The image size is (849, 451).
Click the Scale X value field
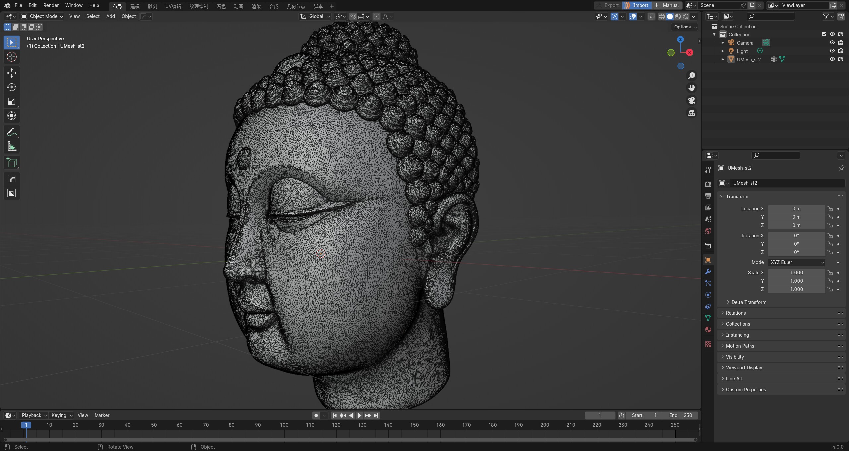tap(796, 273)
